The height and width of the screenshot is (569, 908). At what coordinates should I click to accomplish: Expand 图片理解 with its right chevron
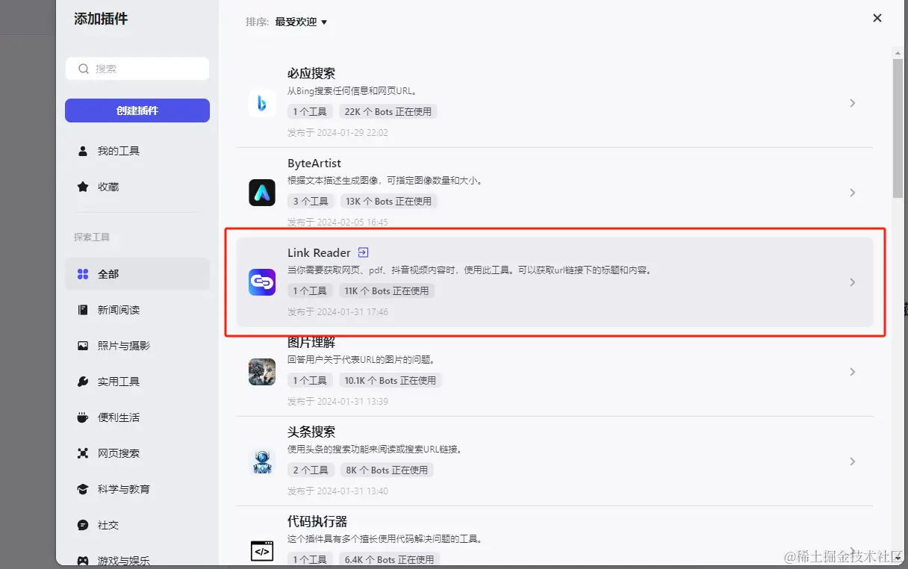(x=852, y=372)
